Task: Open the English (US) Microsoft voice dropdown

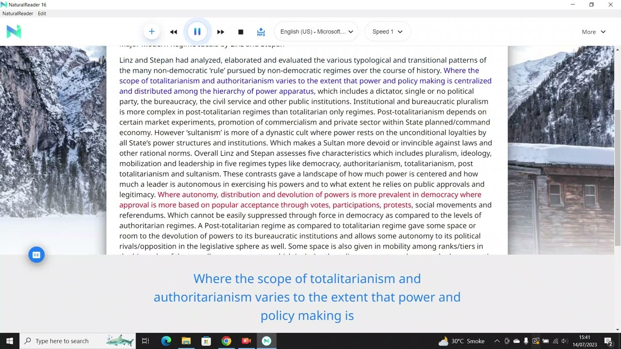Action: [316, 32]
